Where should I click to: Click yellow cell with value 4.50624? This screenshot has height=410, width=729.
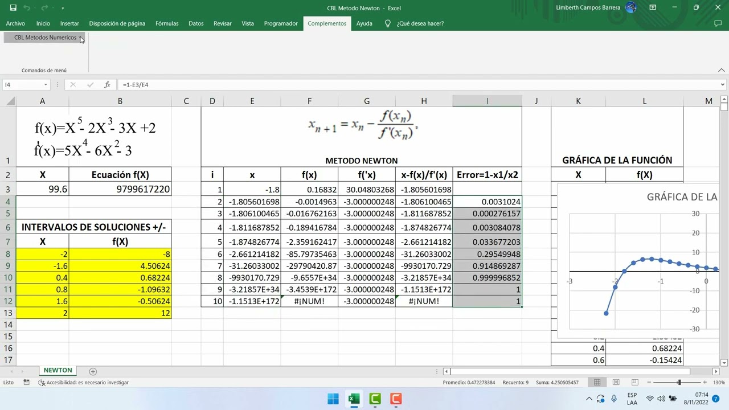(120, 266)
